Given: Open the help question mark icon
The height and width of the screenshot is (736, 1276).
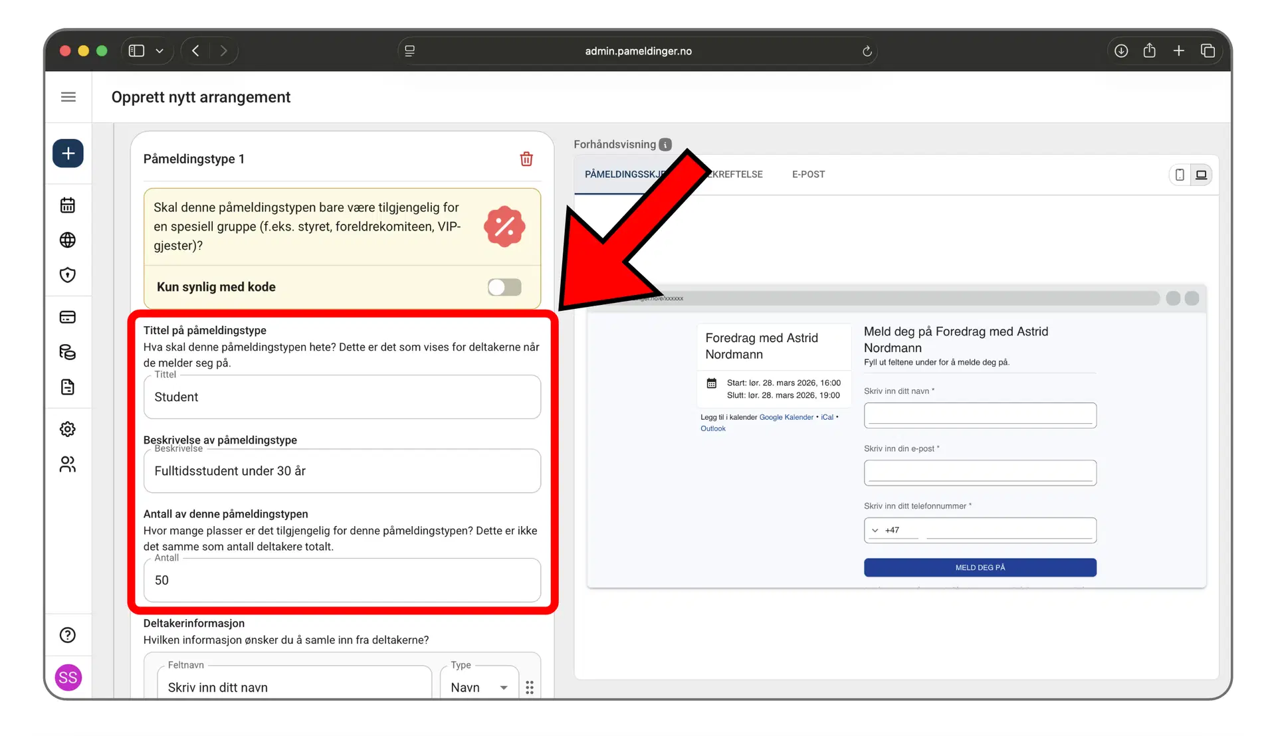Looking at the screenshot, I should point(68,635).
